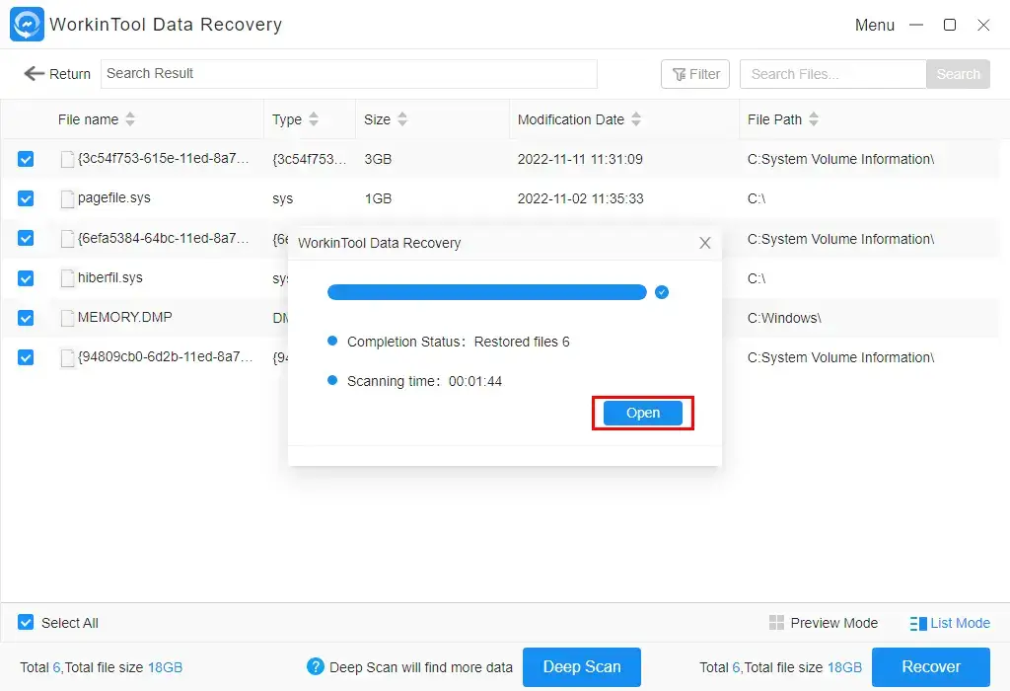Uncheck the {6efa5384-64bc file checkbox
The width and height of the screenshot is (1010, 691).
tap(26, 239)
